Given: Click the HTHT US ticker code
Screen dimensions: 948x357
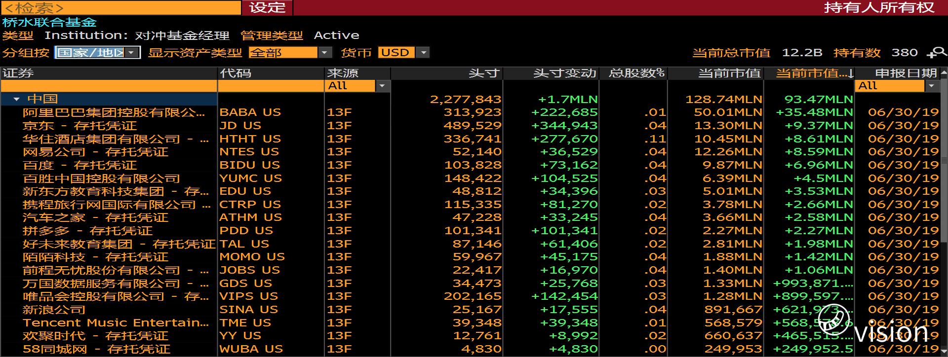Looking at the screenshot, I should [250, 139].
